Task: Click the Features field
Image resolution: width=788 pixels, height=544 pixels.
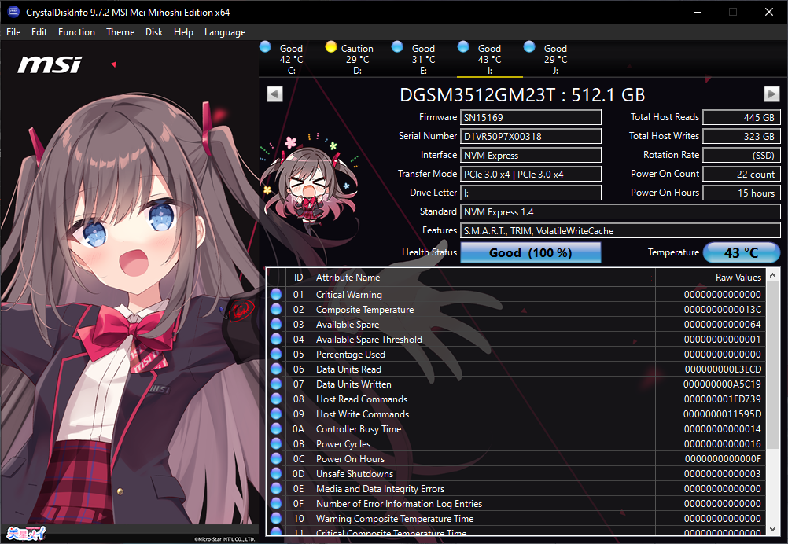Action: coord(620,231)
